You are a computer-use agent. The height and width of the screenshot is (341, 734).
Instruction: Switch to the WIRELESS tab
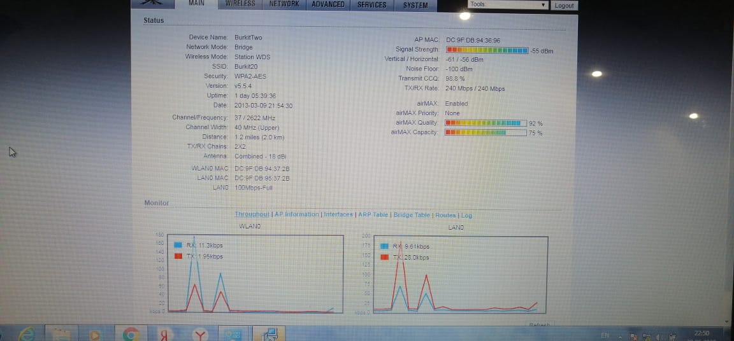coord(240,4)
